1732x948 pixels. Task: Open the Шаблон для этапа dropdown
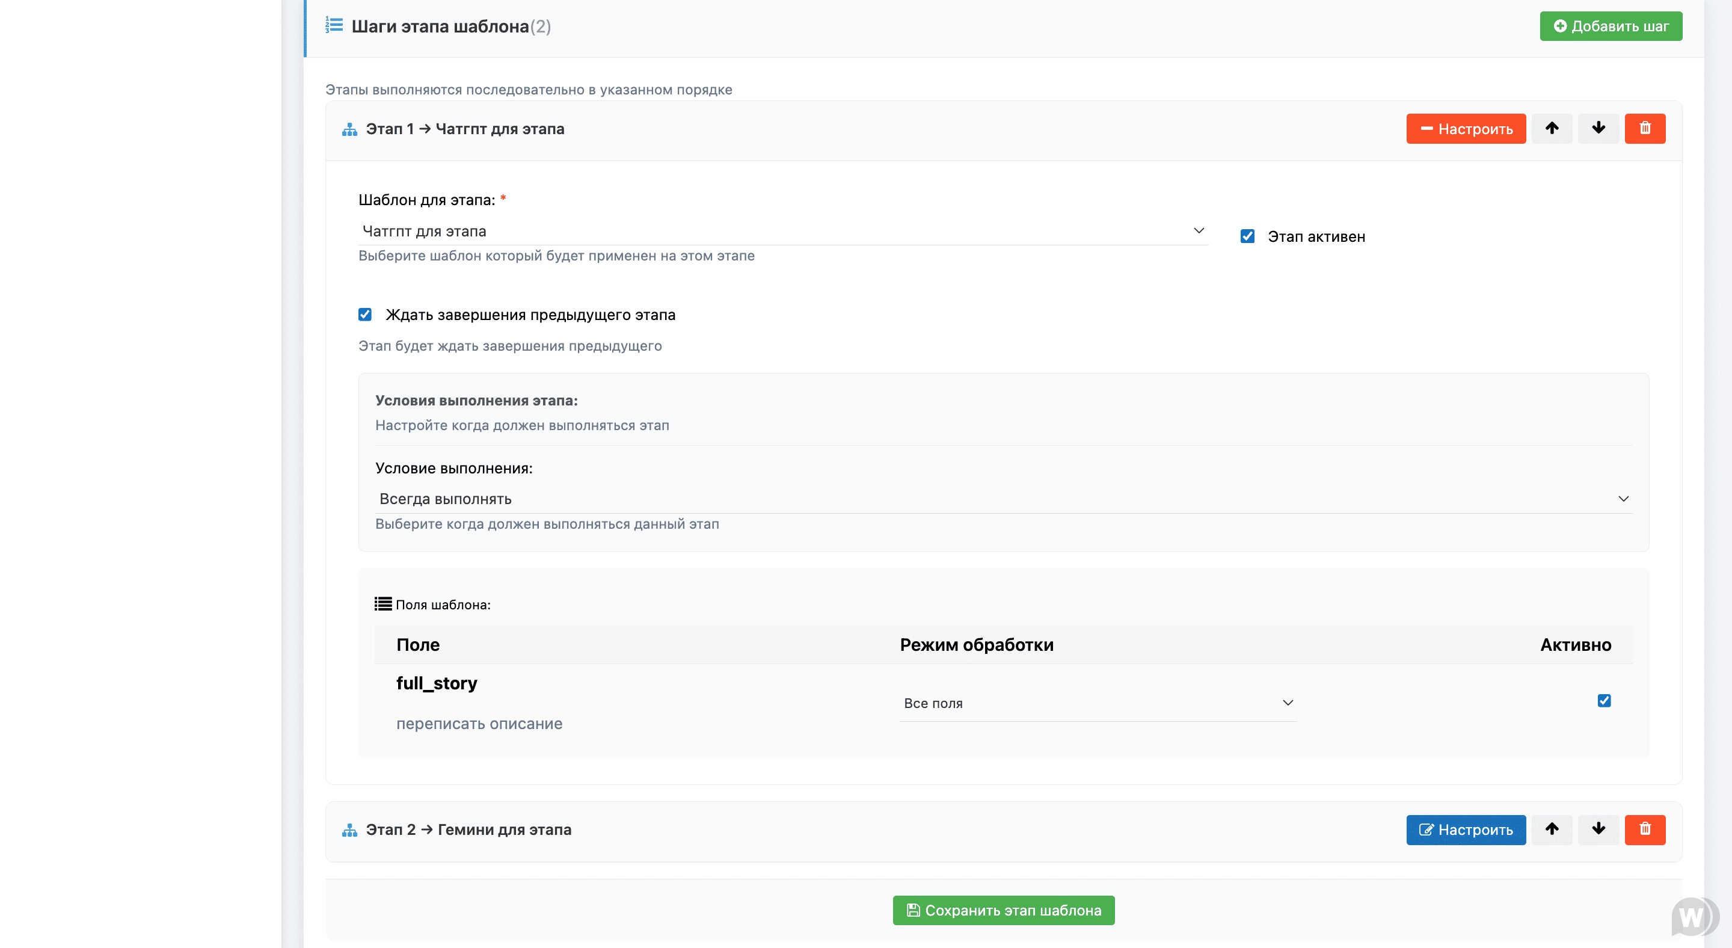[x=782, y=230]
